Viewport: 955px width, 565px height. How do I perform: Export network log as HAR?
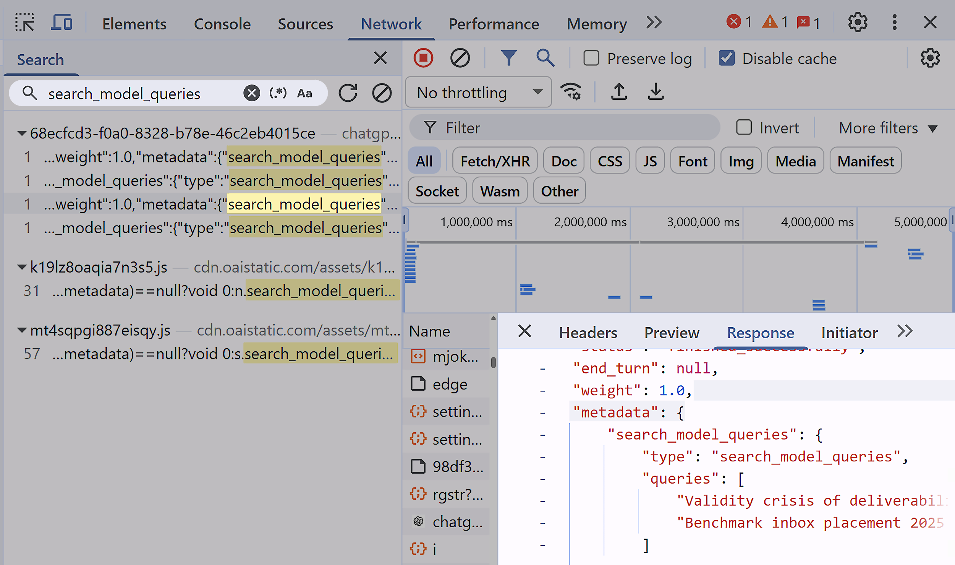pos(656,92)
